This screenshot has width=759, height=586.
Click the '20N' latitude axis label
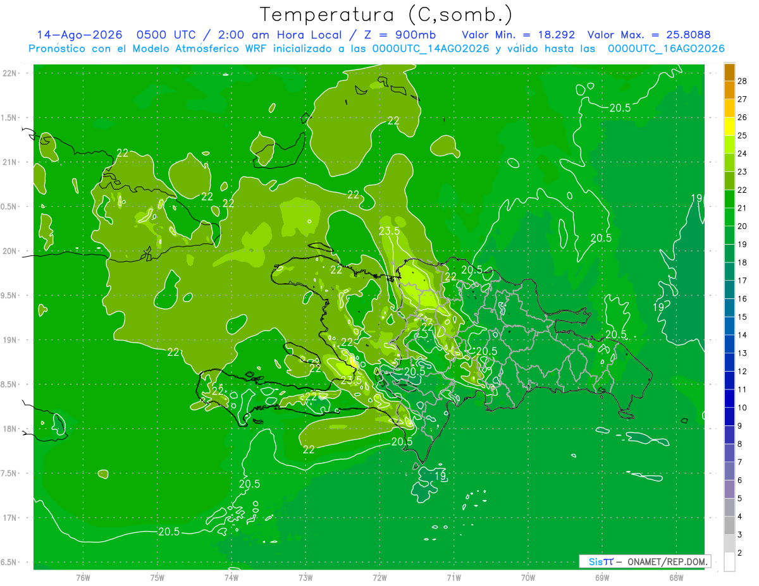(x=9, y=251)
